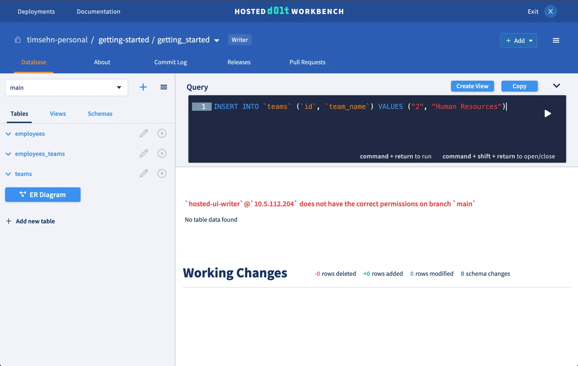Open the ER Diagram button
This screenshot has width=578, height=366.
(43, 195)
